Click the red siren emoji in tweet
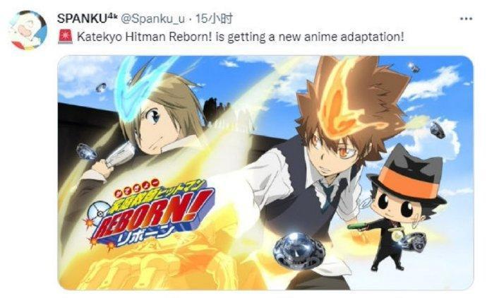This screenshot has width=487, height=298. (x=65, y=37)
